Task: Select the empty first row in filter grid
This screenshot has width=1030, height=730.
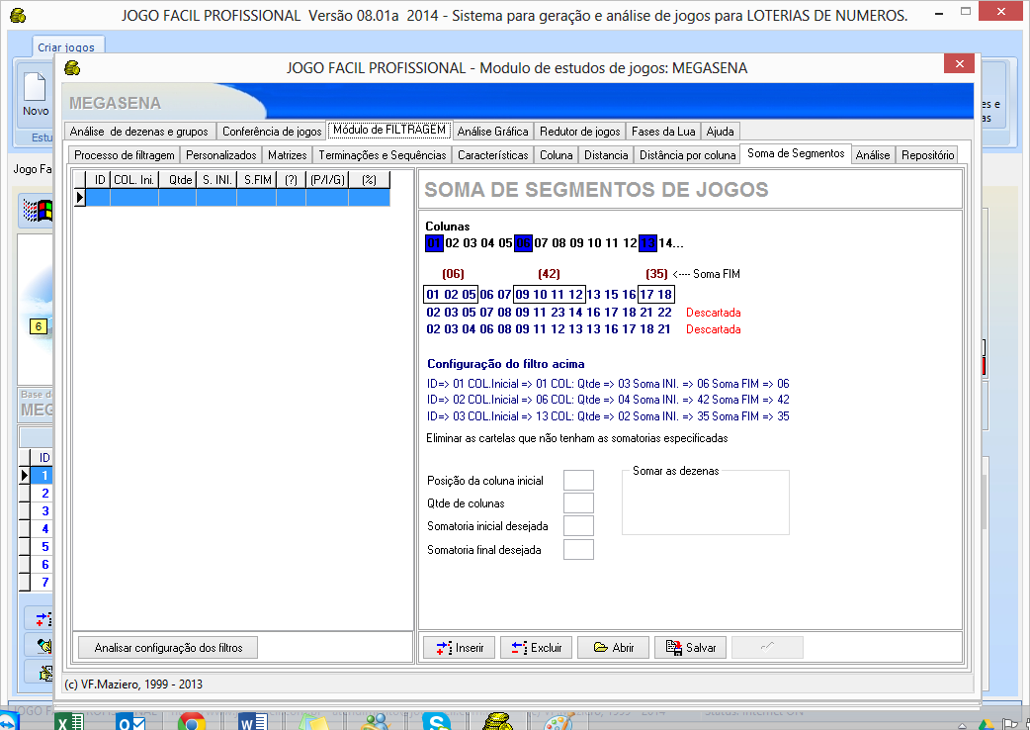Action: 237,198
